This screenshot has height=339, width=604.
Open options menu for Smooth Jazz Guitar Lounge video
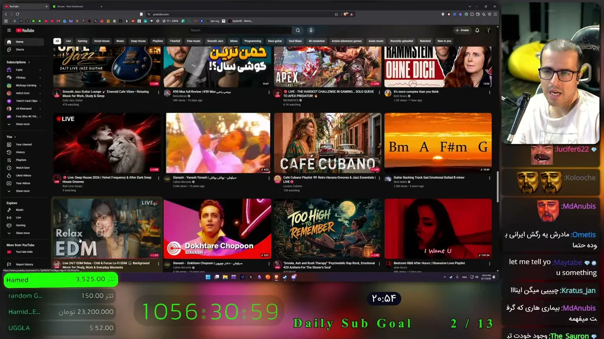point(159,92)
